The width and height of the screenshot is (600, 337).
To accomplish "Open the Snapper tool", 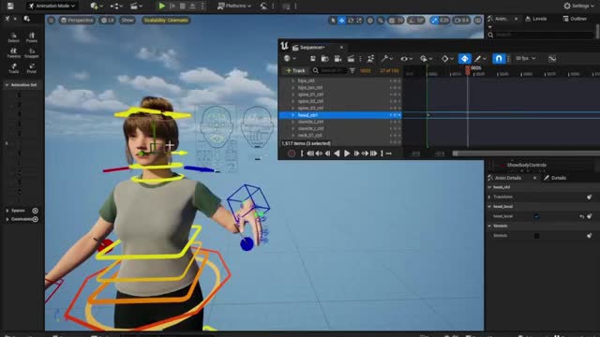I will pyautogui.click(x=32, y=52).
